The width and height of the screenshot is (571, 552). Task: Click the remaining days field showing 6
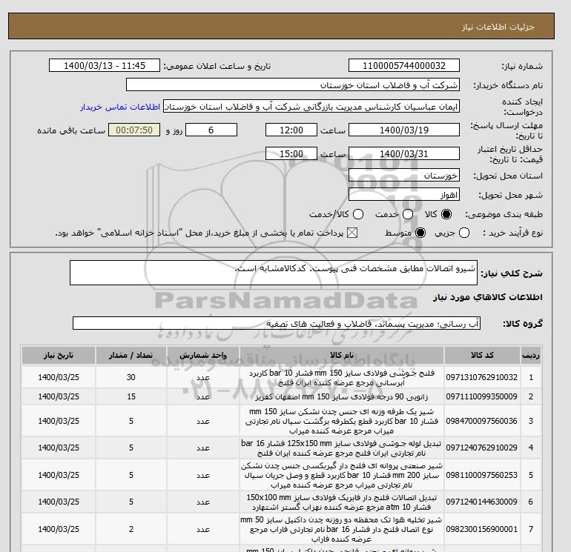tap(211, 130)
